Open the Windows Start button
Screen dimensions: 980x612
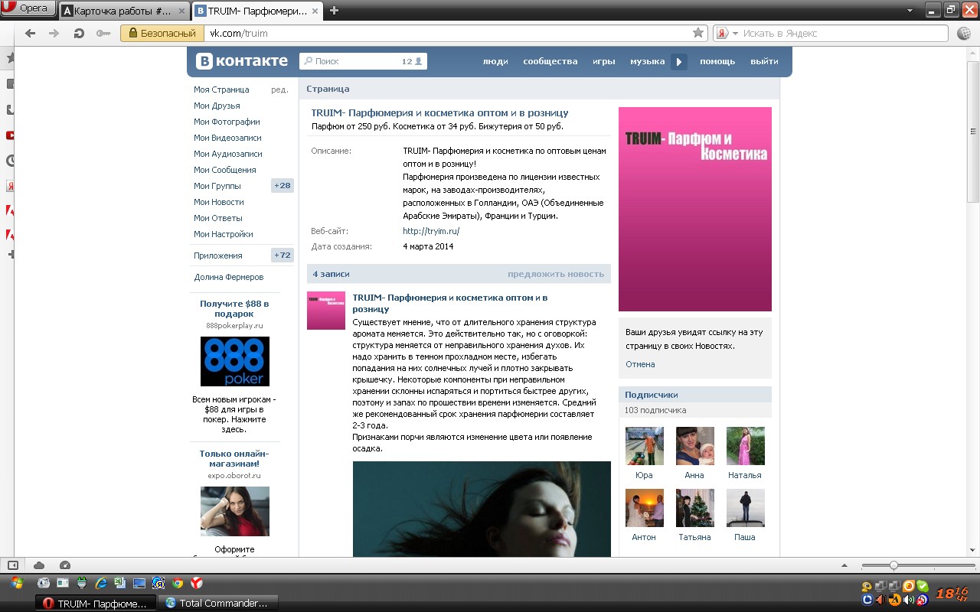17,583
